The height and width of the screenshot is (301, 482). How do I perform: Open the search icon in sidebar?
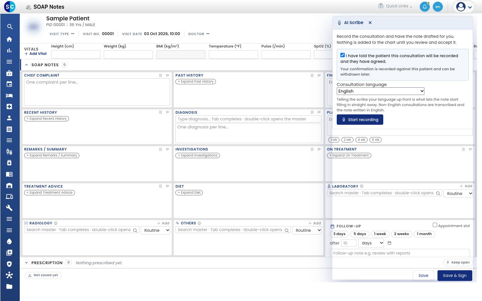(10, 27)
